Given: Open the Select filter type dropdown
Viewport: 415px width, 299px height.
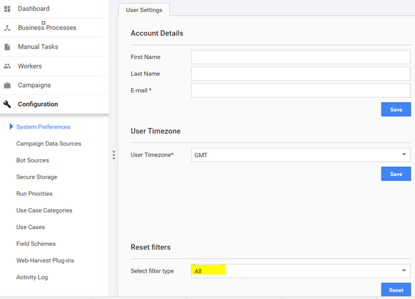Looking at the screenshot, I should click(301, 271).
